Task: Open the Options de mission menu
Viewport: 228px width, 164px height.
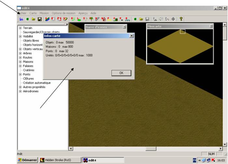Action: click(64, 13)
